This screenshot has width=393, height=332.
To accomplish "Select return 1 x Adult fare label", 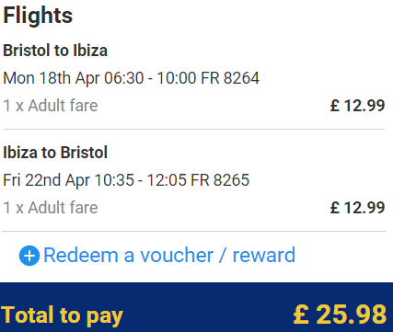I will tap(51, 208).
